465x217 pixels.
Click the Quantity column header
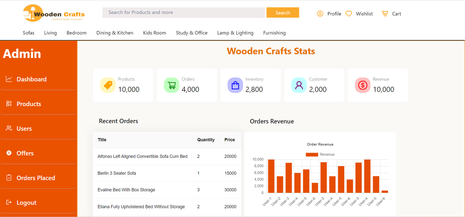point(206,139)
